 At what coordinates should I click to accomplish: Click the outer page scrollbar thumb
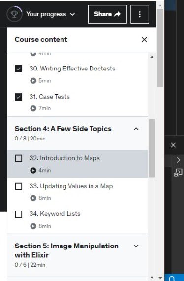coord(160,48)
